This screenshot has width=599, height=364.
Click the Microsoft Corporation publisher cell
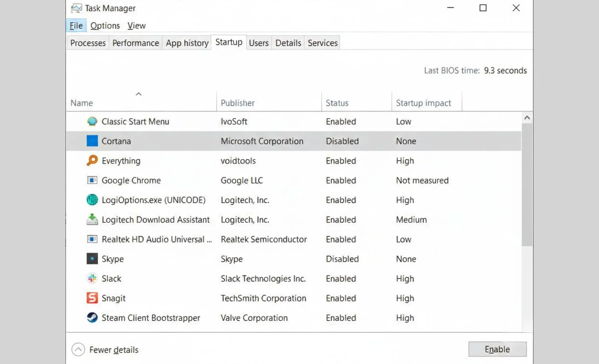(x=262, y=141)
